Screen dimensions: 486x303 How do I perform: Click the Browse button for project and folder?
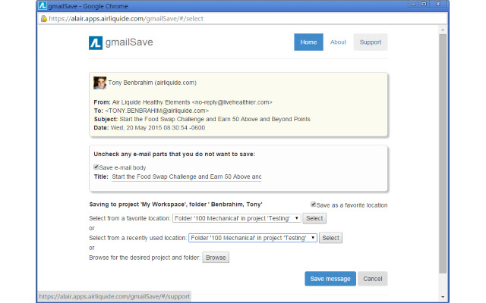coord(216,258)
